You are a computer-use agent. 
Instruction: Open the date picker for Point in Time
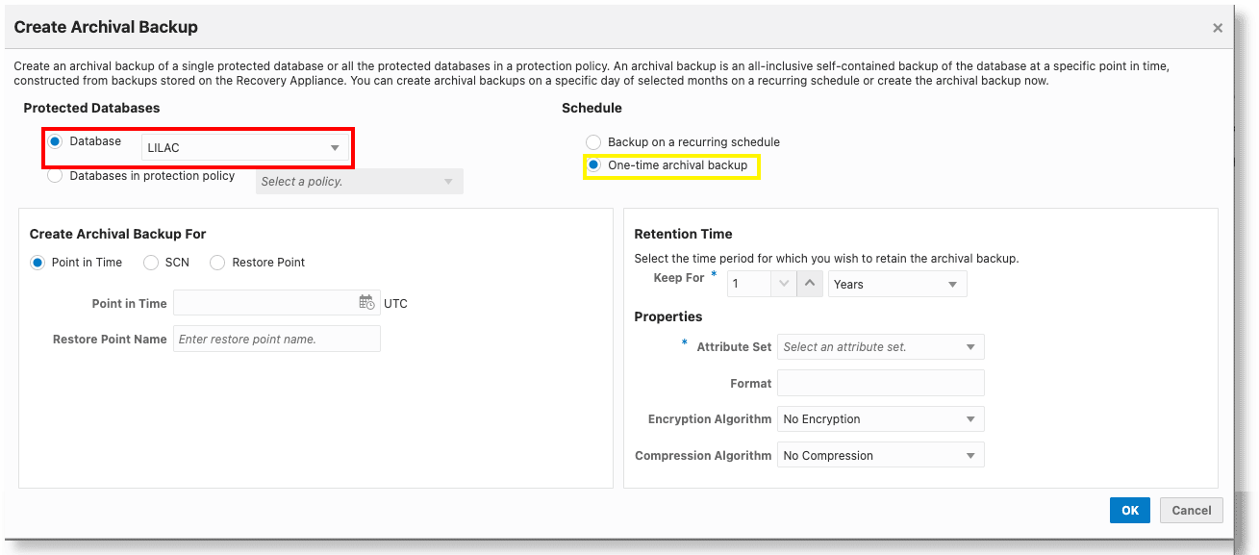click(x=367, y=302)
